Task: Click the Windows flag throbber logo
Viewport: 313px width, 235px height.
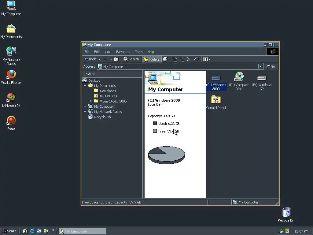Action: tap(272, 52)
